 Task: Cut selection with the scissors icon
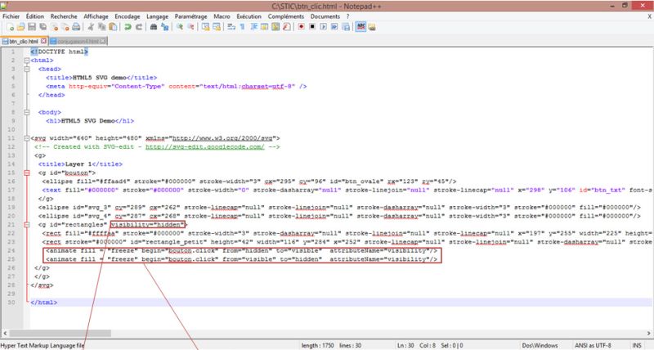pyautogui.click(x=91, y=27)
